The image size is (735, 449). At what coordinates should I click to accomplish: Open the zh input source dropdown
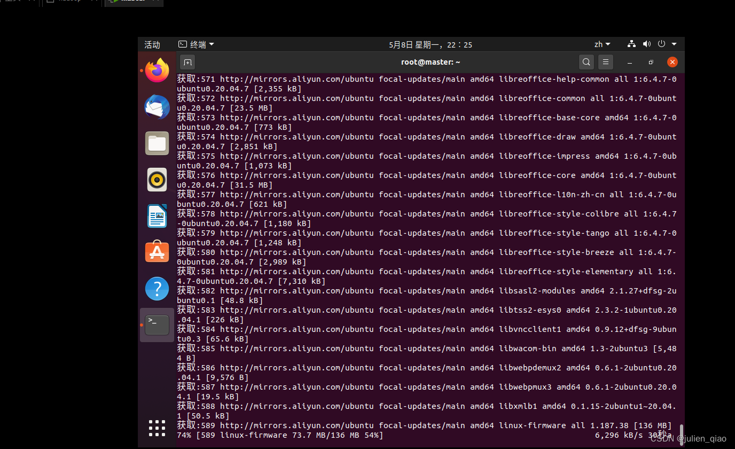(602, 44)
